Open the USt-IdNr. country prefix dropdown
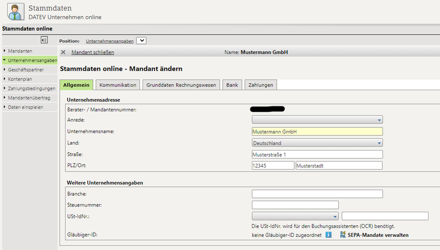Screen dimensions: 440x250 point(295,216)
